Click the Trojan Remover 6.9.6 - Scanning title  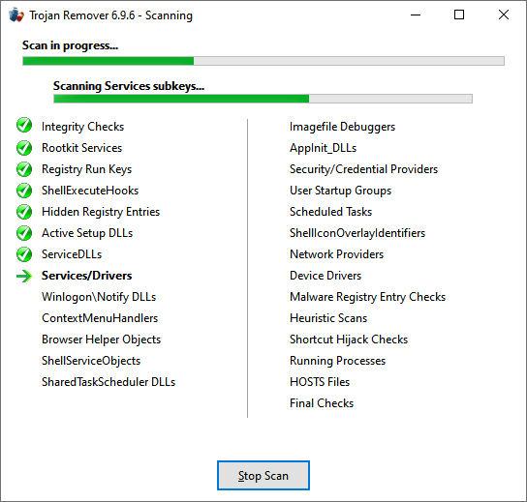click(110, 15)
